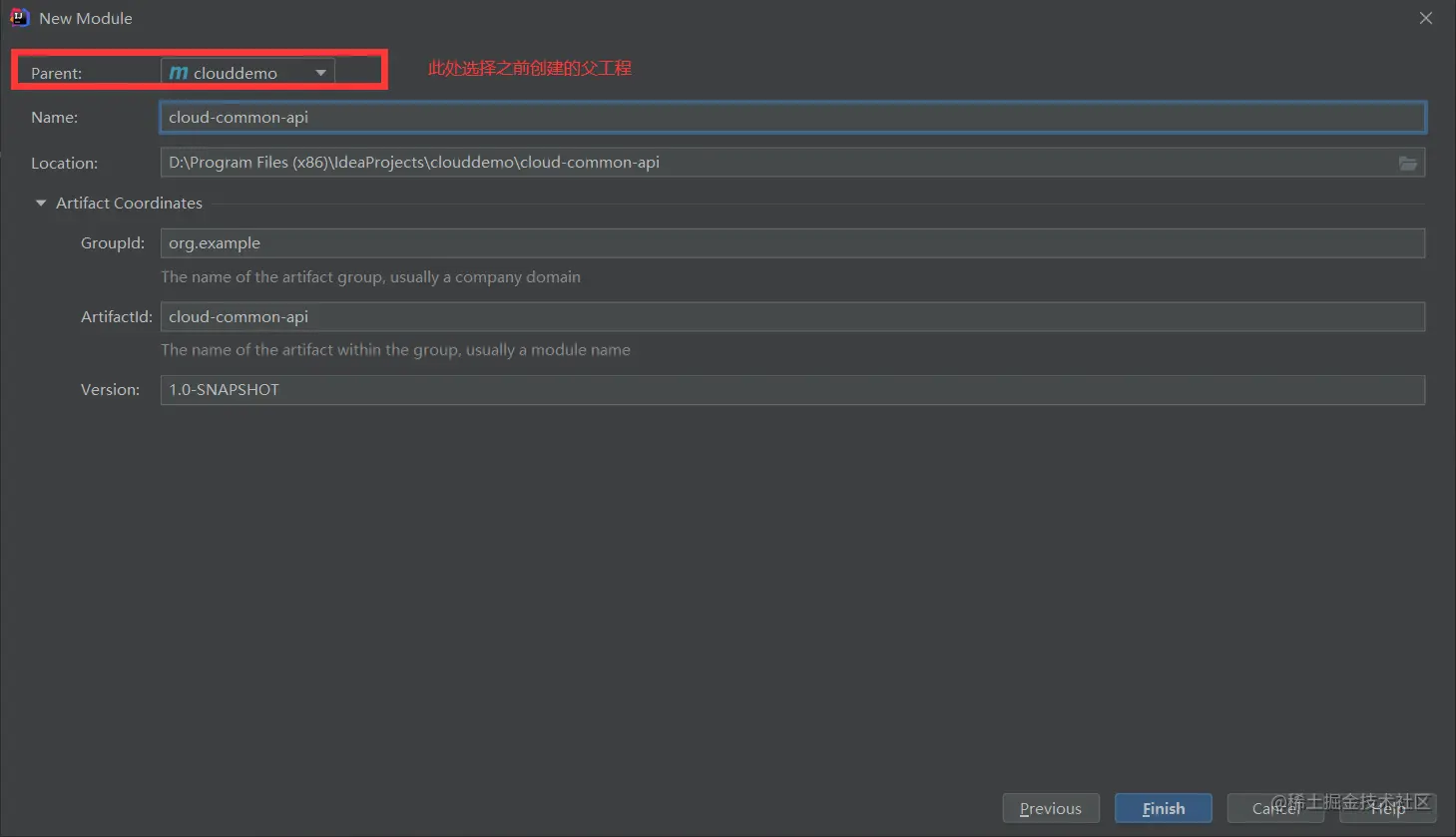Screen dimensions: 1456x837
Task: Click the 'Version:' label
Action: [111, 390]
